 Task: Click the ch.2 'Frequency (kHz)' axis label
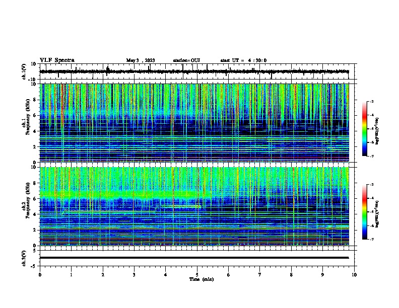click(x=28, y=200)
